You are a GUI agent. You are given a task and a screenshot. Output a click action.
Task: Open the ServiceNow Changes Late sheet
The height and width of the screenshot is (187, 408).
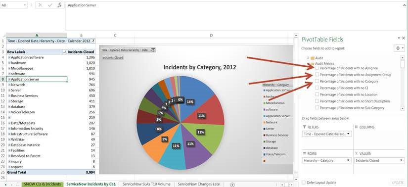click(198, 184)
